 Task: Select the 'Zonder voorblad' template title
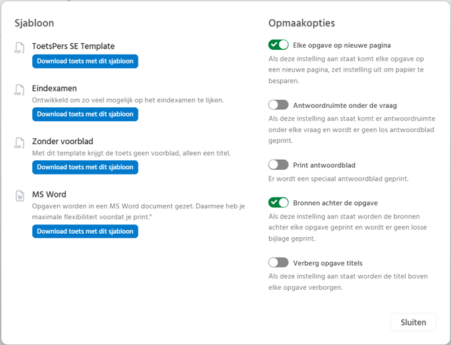coord(63,142)
